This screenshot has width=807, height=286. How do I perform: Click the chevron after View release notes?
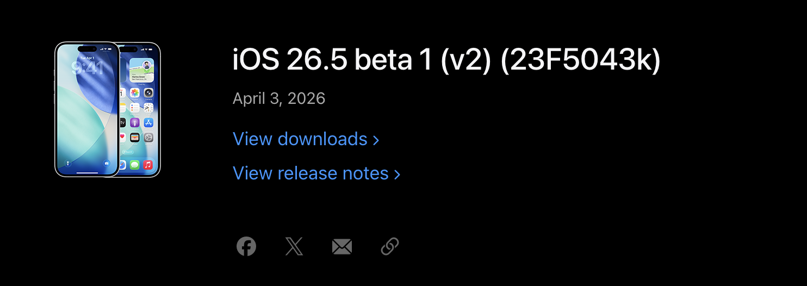(397, 174)
